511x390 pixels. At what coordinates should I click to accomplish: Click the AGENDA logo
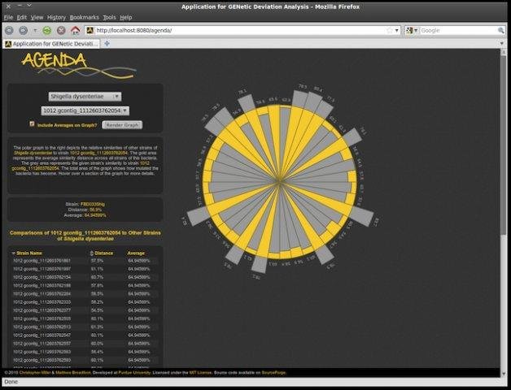click(x=78, y=66)
